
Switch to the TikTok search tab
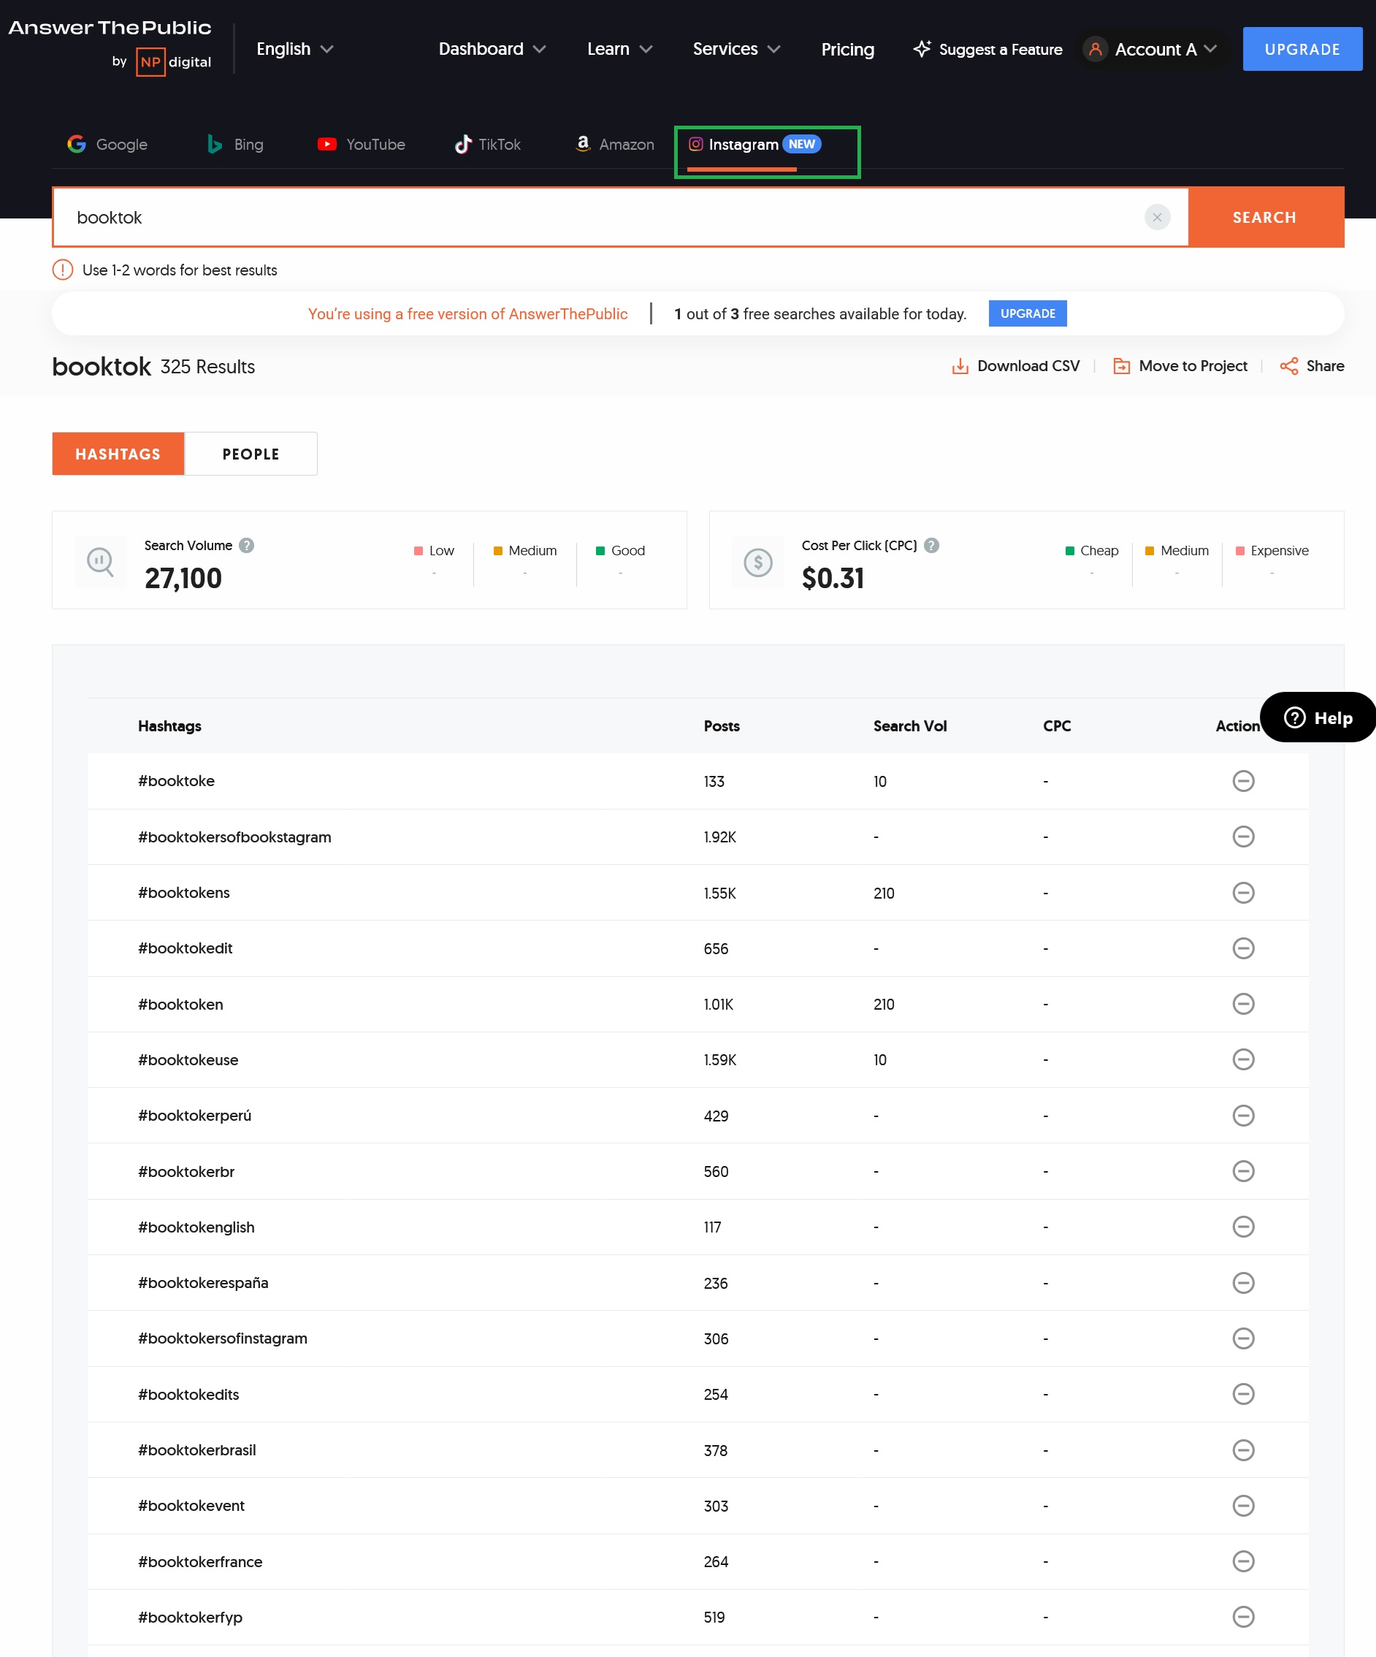click(488, 145)
